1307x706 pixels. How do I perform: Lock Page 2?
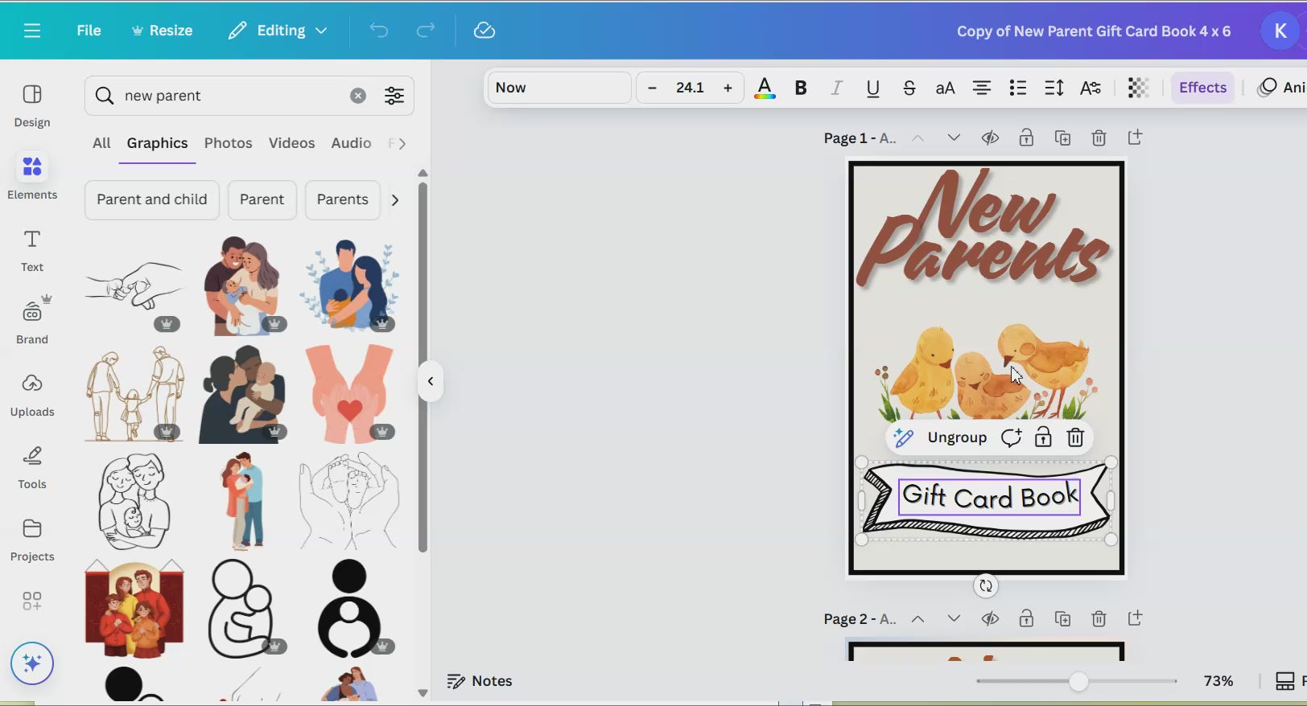[1026, 618]
